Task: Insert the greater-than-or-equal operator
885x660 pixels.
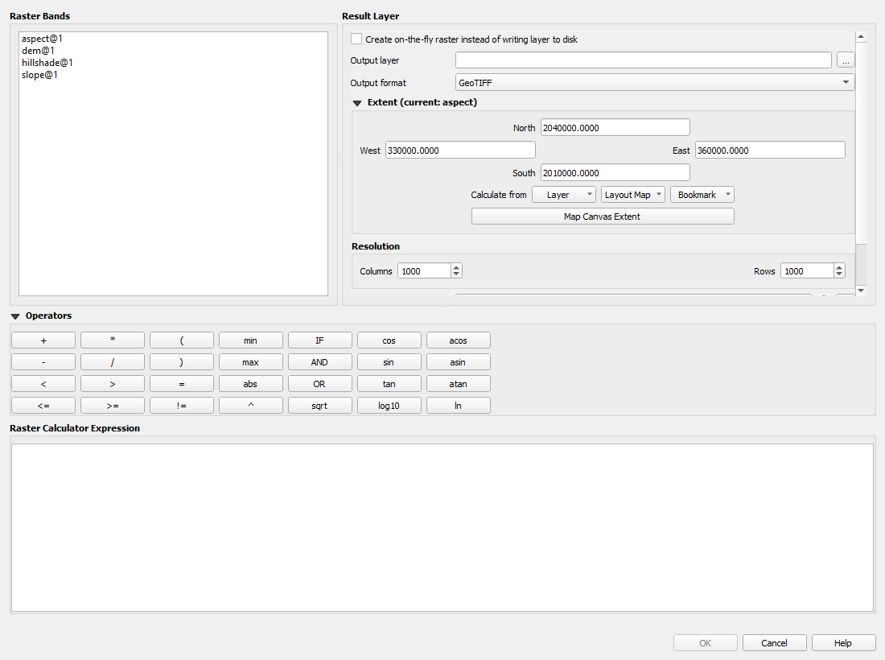Action: point(113,406)
